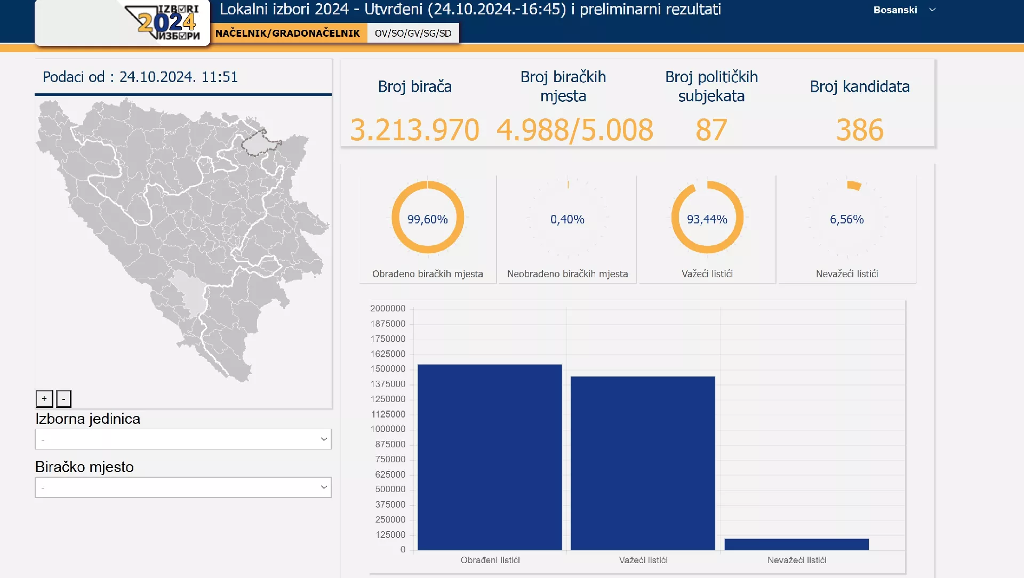Viewport: 1024px width, 578px height.
Task: Click the 0,40% unprocessed polling stations donut
Action: point(567,219)
